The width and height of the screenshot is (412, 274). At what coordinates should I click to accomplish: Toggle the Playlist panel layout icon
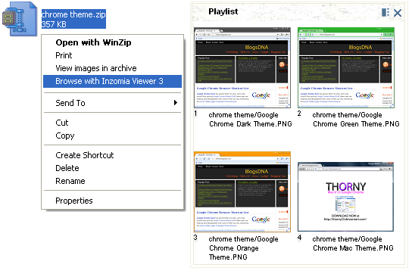[x=385, y=12]
